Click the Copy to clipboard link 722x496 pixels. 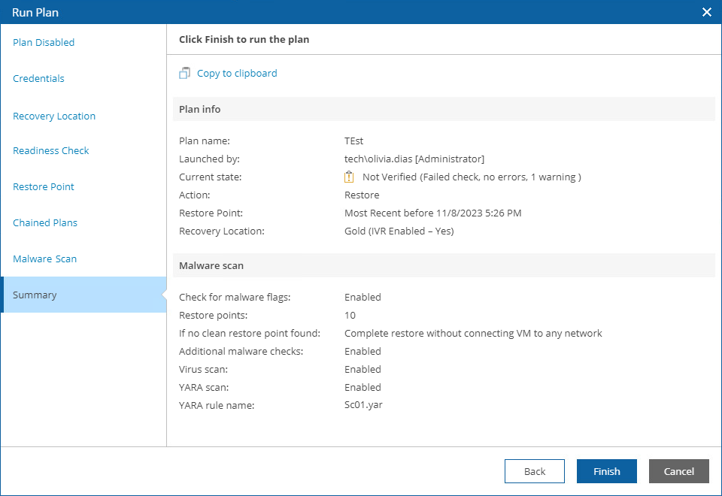click(237, 74)
